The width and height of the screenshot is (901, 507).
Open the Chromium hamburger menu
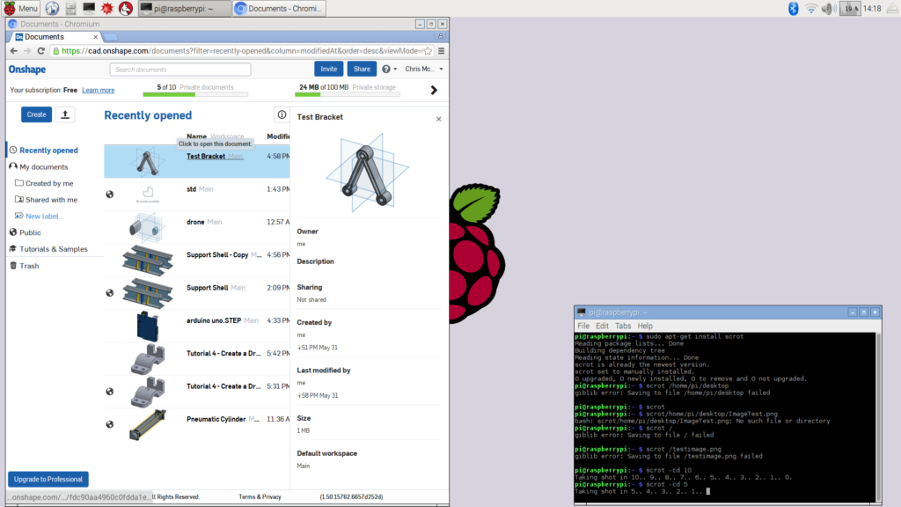tap(442, 50)
